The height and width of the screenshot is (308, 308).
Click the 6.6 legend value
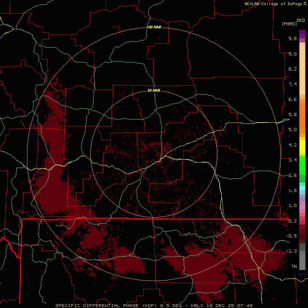click(293, 99)
